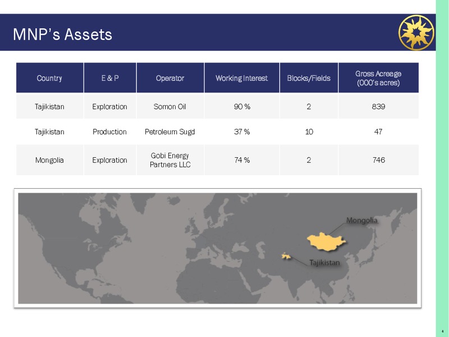Select the "2" blocks cell in Somon Oil row

[309, 107]
